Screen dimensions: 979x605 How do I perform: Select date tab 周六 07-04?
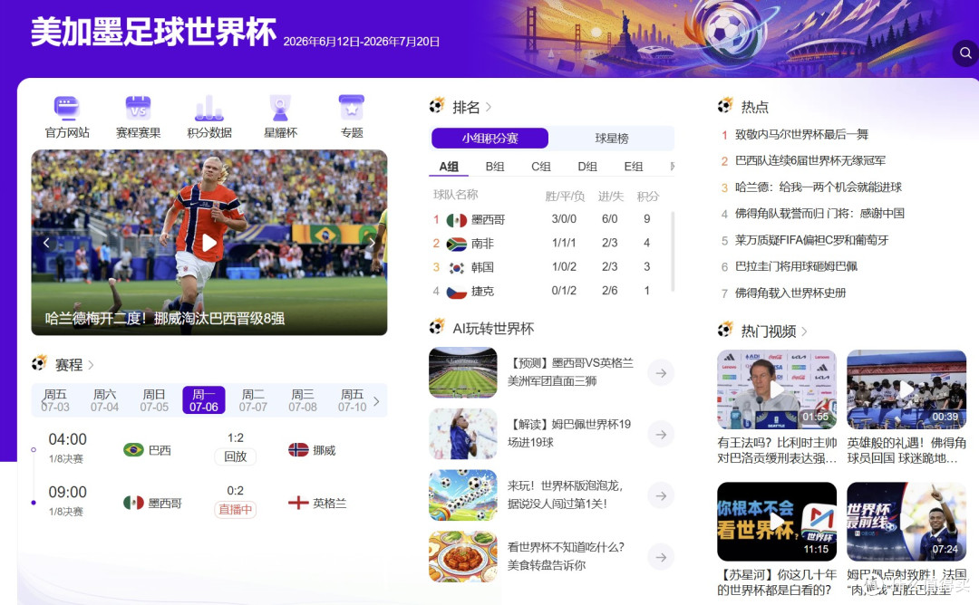click(x=104, y=400)
